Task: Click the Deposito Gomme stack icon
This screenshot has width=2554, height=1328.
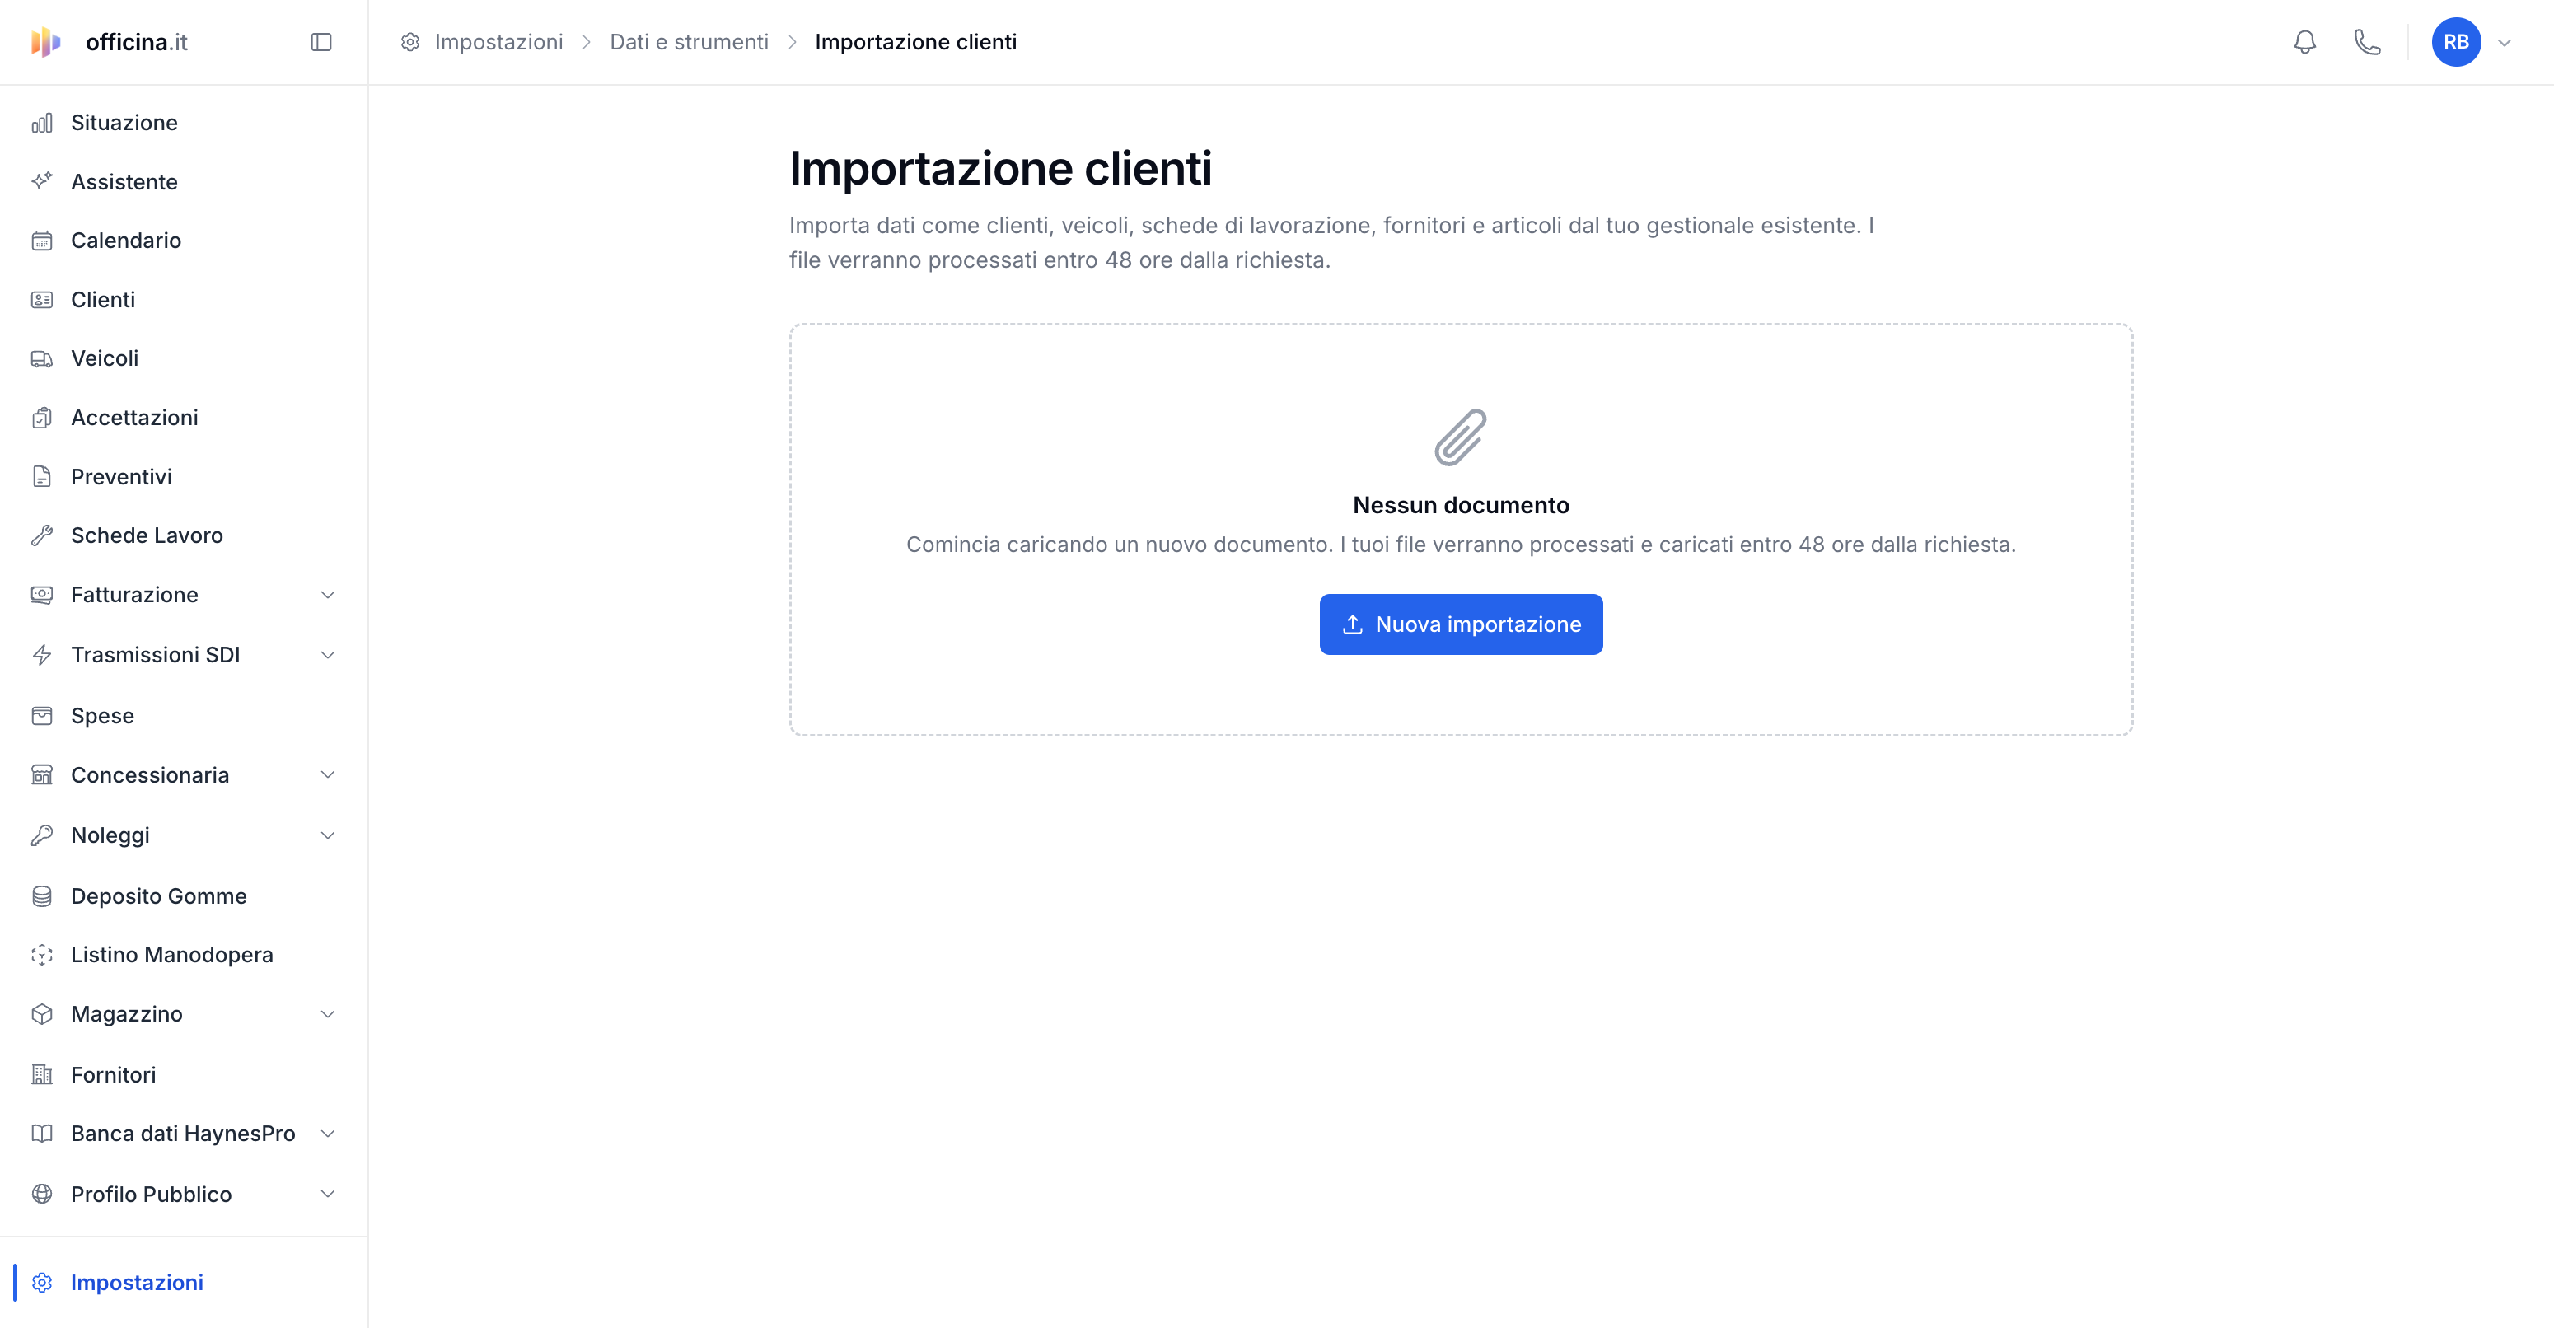Action: (x=42, y=895)
